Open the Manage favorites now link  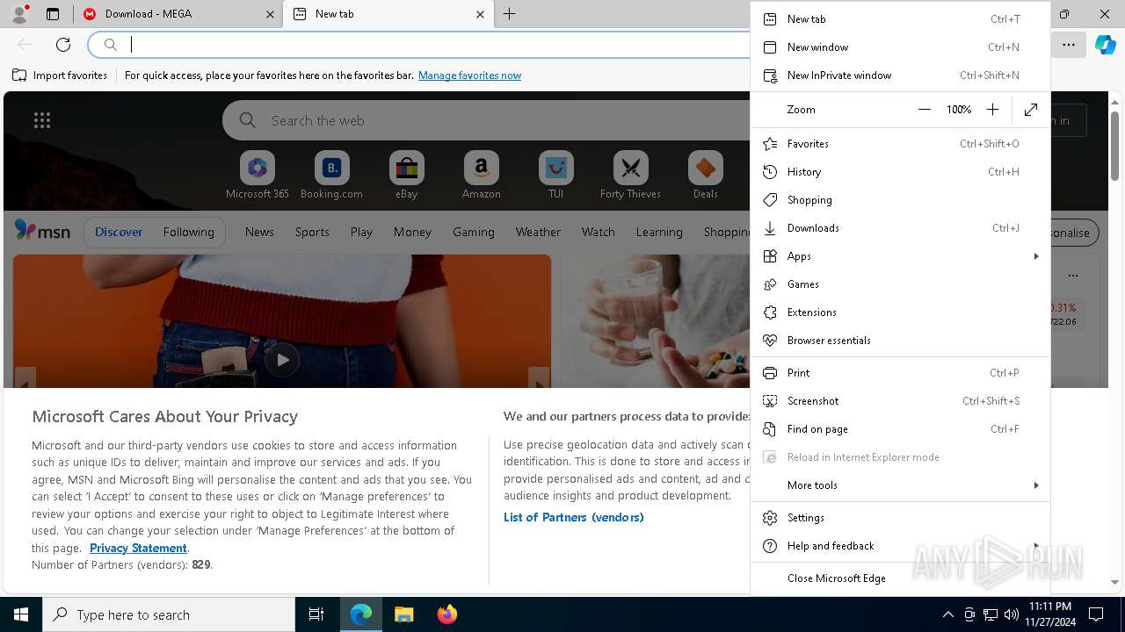[x=469, y=75]
